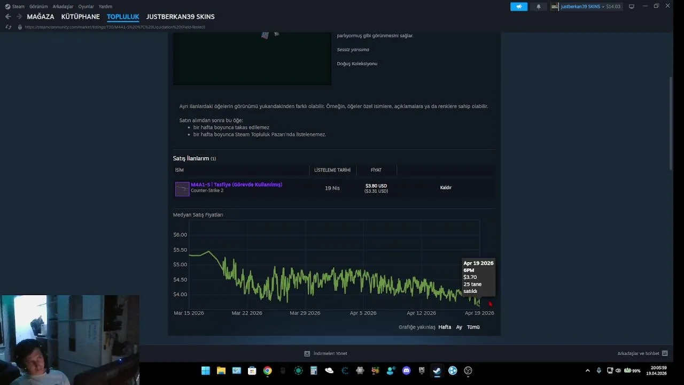Launch Google Chrome from the taskbar
This screenshot has width=684, height=385.
click(268, 371)
